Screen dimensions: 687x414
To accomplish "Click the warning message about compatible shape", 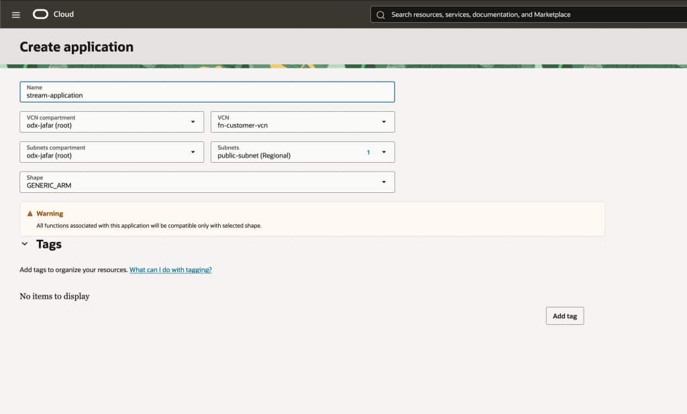I will [149, 226].
